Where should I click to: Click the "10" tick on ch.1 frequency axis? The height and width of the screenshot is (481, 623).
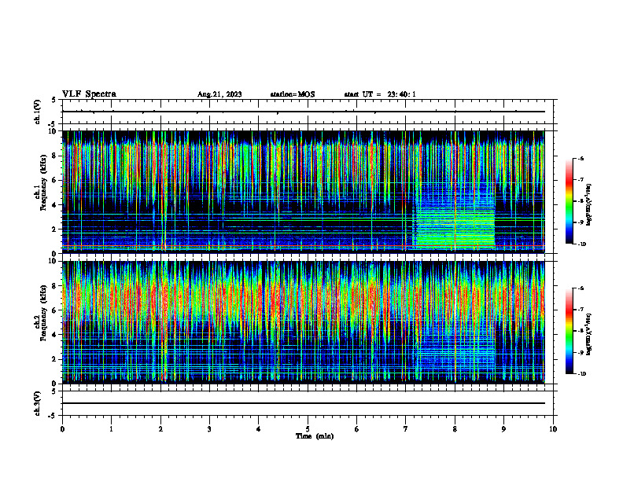pyautogui.click(x=53, y=131)
